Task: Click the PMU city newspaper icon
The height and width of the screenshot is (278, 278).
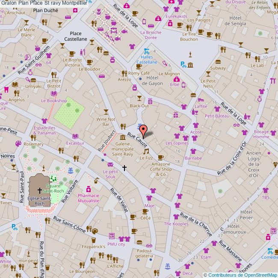Action: (111, 236)
